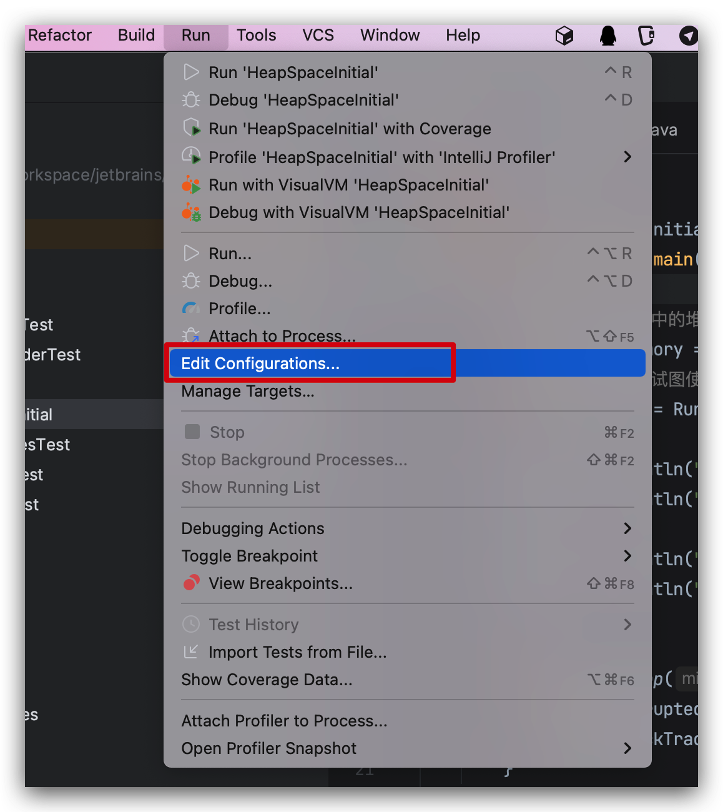
Task: Click the Run with VisualVM icon
Action: click(191, 185)
